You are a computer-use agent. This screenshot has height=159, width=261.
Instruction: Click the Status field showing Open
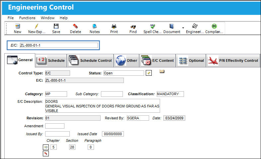[x=124, y=73]
